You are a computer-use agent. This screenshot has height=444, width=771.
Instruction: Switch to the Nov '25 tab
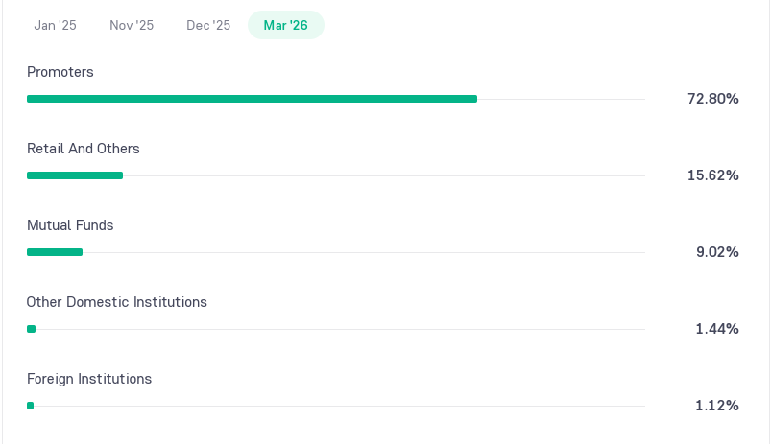click(132, 25)
